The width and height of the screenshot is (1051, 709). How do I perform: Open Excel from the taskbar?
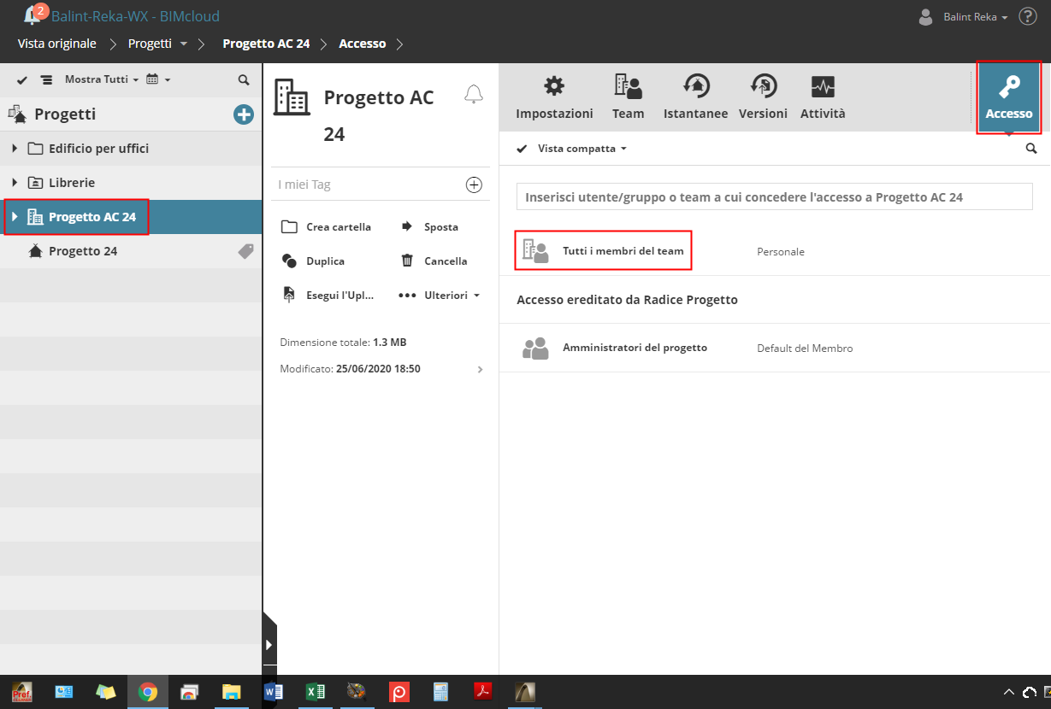coord(315,692)
